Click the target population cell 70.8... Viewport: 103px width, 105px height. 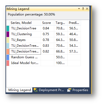click(61, 28)
